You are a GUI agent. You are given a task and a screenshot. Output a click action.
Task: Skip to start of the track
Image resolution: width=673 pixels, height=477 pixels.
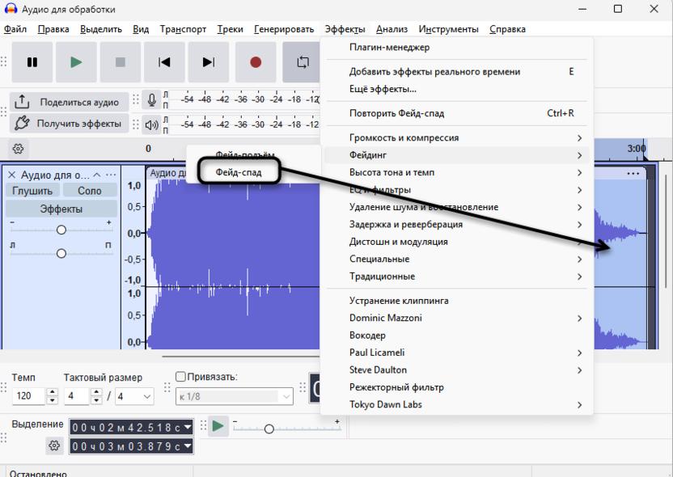[x=164, y=62]
